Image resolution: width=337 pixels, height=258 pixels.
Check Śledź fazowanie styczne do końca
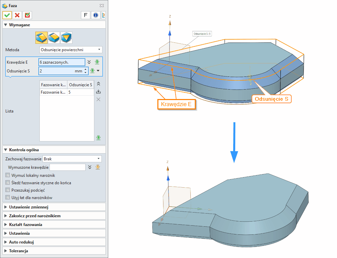(x=7, y=182)
